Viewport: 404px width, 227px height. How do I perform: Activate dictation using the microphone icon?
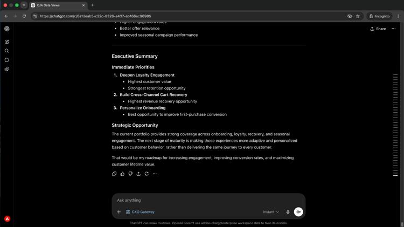(x=288, y=212)
